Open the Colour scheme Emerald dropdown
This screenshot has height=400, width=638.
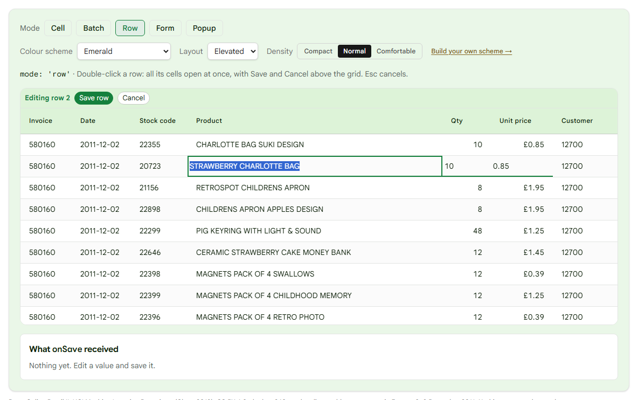124,51
